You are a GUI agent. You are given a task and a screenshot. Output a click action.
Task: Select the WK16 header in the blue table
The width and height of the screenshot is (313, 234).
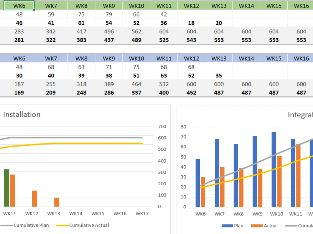tap(301, 58)
